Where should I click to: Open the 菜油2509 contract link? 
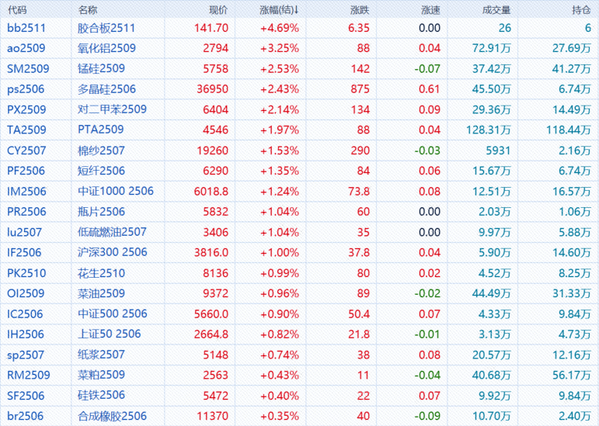(102, 293)
